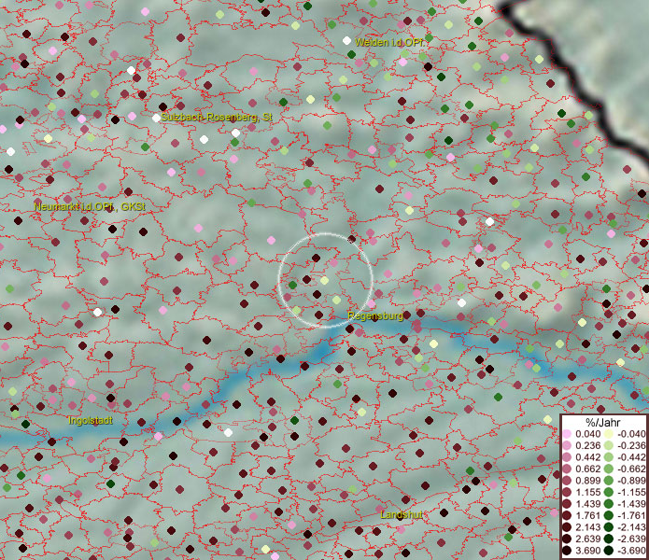Pick the -1.761 legend color swatch
This screenshot has width=649, height=560.
coord(609,515)
